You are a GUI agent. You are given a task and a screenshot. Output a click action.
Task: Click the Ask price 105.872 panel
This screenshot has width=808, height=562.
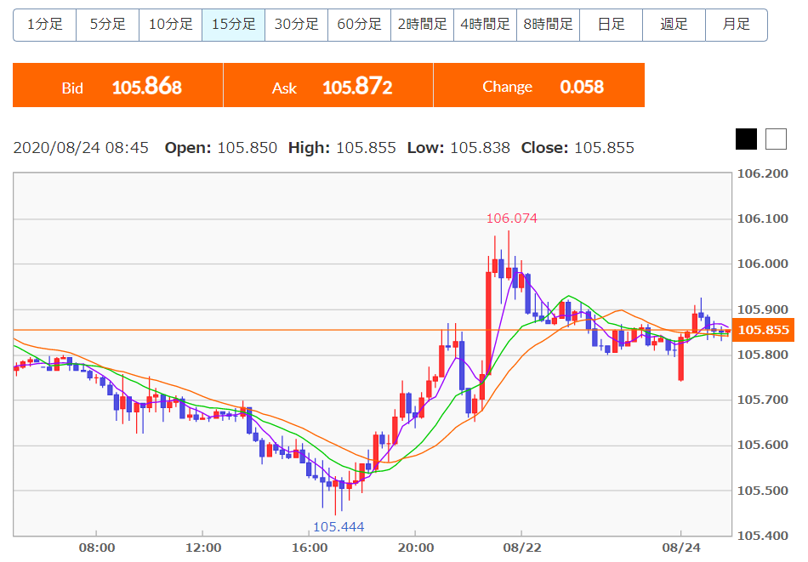pos(328,85)
